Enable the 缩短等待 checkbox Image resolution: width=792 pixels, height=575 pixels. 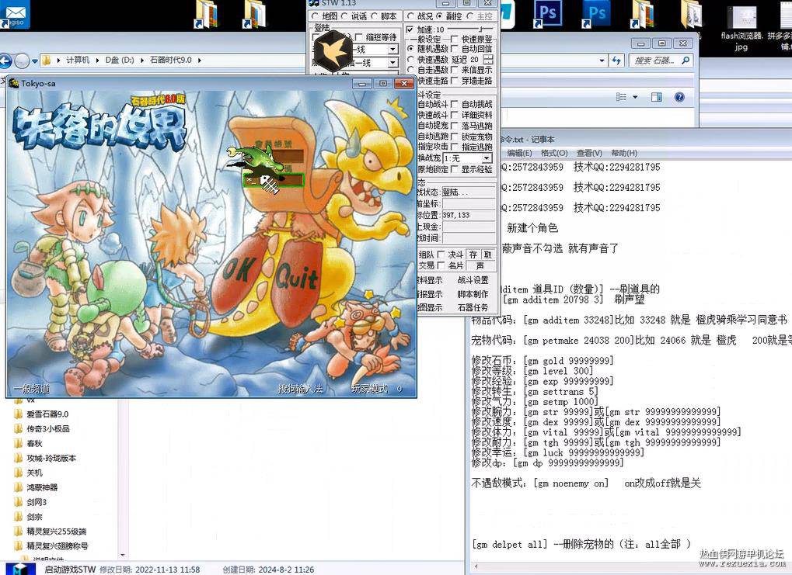coord(358,37)
